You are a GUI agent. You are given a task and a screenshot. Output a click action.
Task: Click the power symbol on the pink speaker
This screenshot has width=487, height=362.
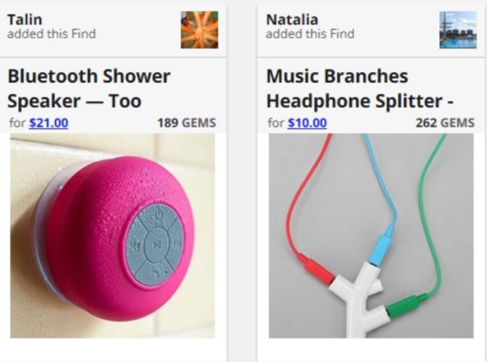[x=161, y=214]
